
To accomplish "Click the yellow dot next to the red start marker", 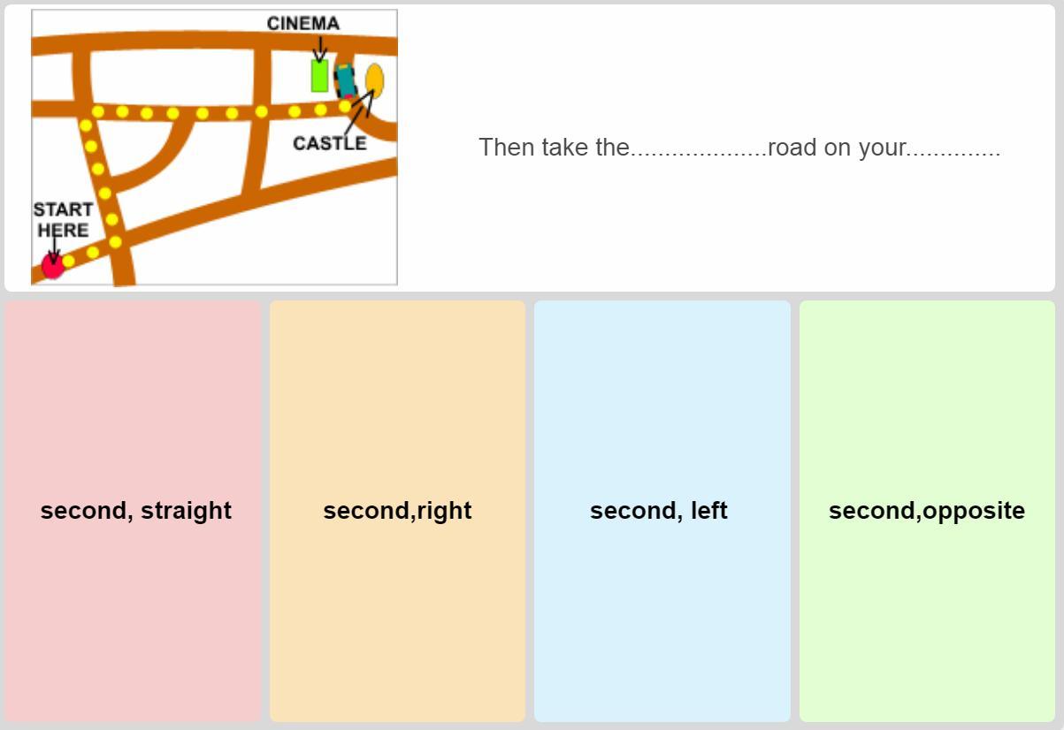I will (x=69, y=261).
